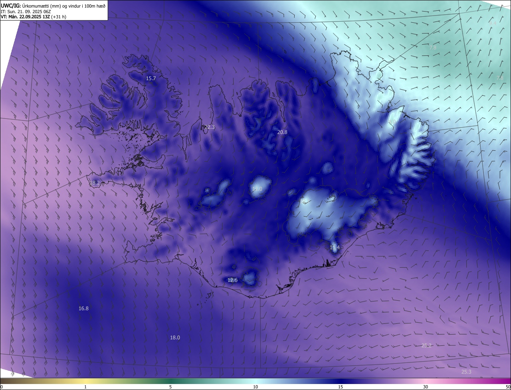
Task: Click the 20.8 value in north Iceland
Action: [282, 132]
